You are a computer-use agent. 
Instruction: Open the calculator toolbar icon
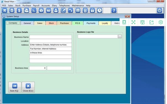pyautogui.click(x=85, y=10)
